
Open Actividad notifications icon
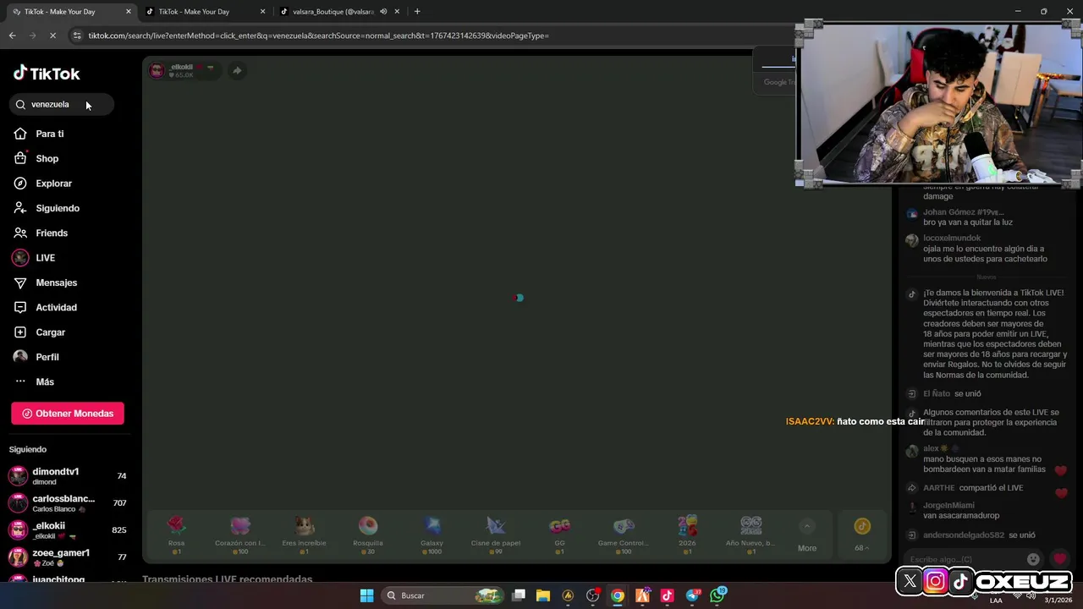click(20, 307)
